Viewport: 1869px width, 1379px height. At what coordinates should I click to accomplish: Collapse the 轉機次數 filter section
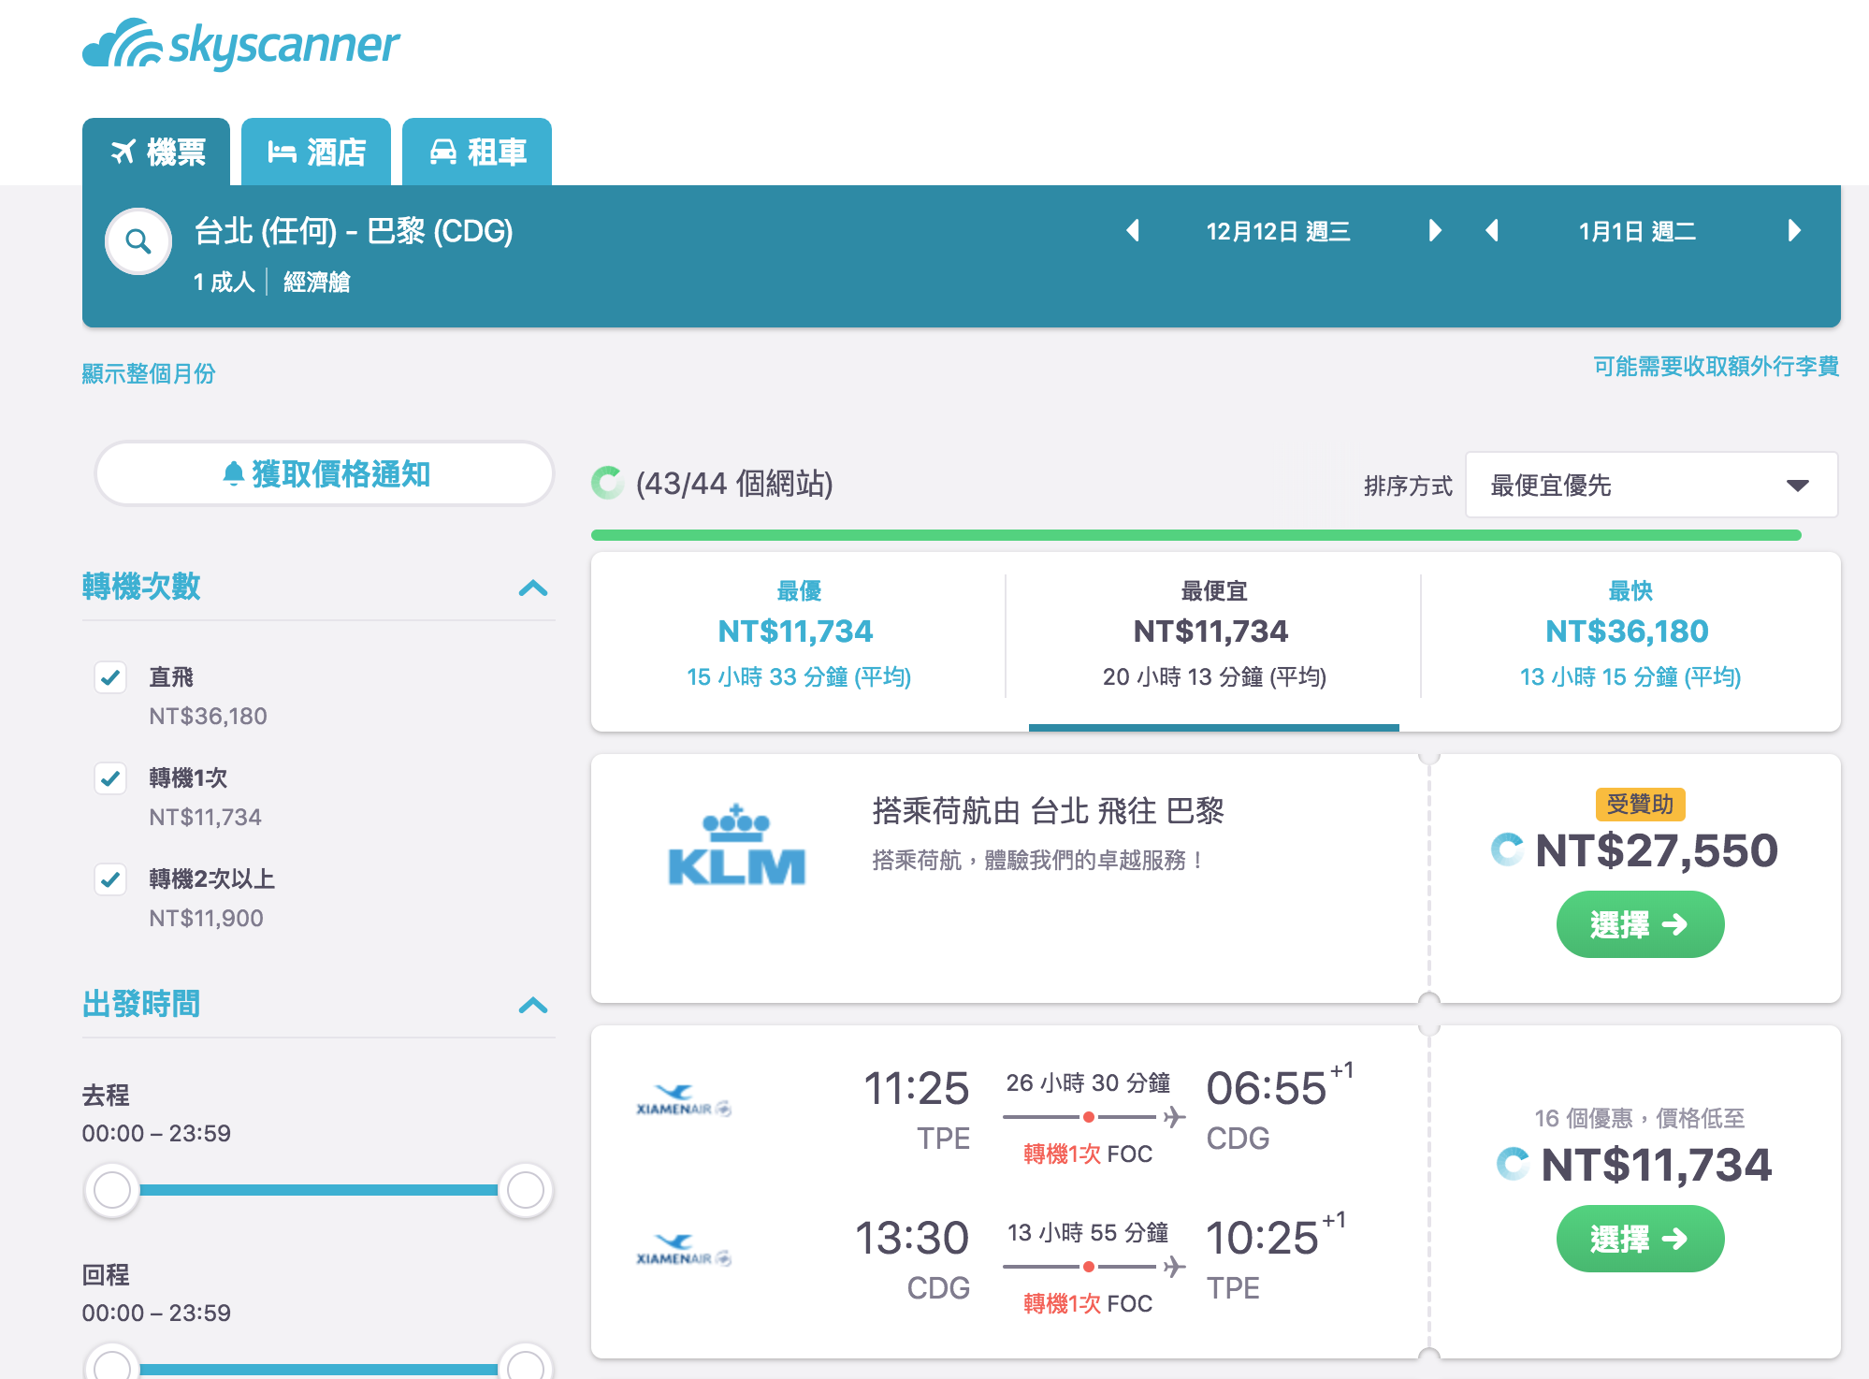533,588
